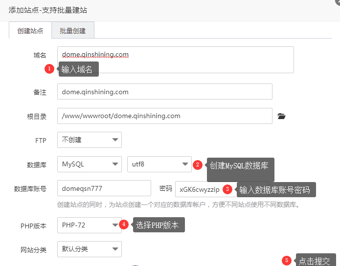Click the 网站分类 field label

(33, 250)
